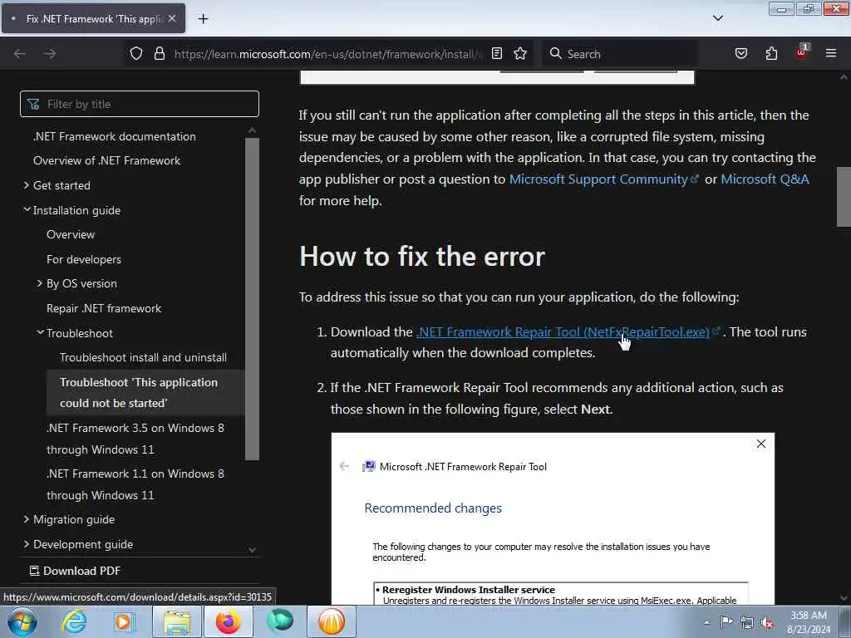Open the Extensions puzzle icon

point(771,53)
